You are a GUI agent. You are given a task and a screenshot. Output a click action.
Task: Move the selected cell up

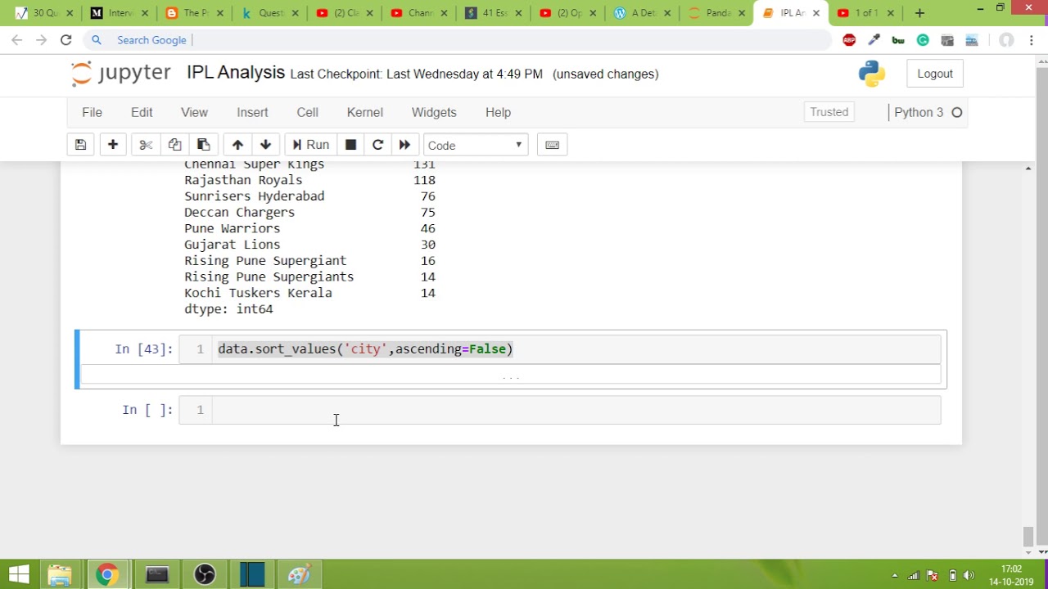click(x=237, y=145)
